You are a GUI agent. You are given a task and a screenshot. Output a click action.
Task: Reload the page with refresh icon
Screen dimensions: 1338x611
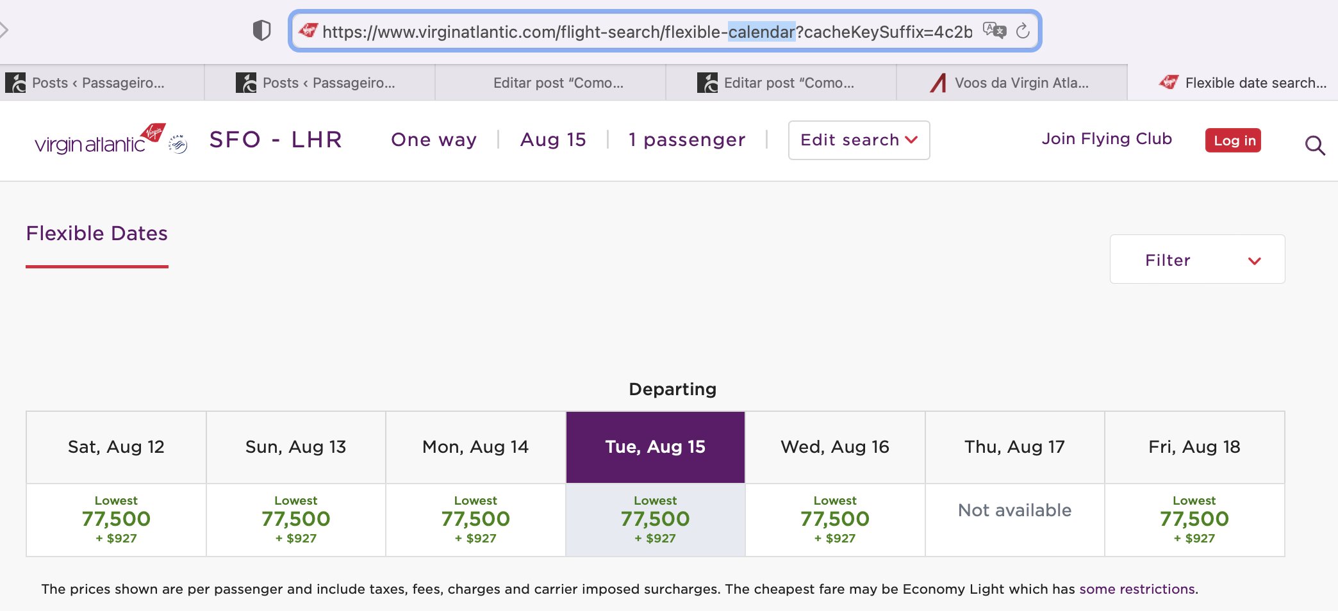(x=1023, y=30)
